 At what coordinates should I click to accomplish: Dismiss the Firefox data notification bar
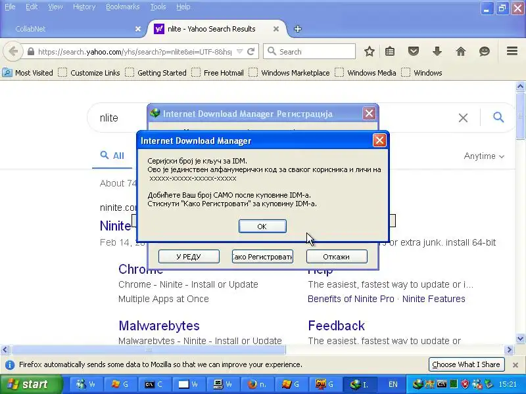pos(515,365)
